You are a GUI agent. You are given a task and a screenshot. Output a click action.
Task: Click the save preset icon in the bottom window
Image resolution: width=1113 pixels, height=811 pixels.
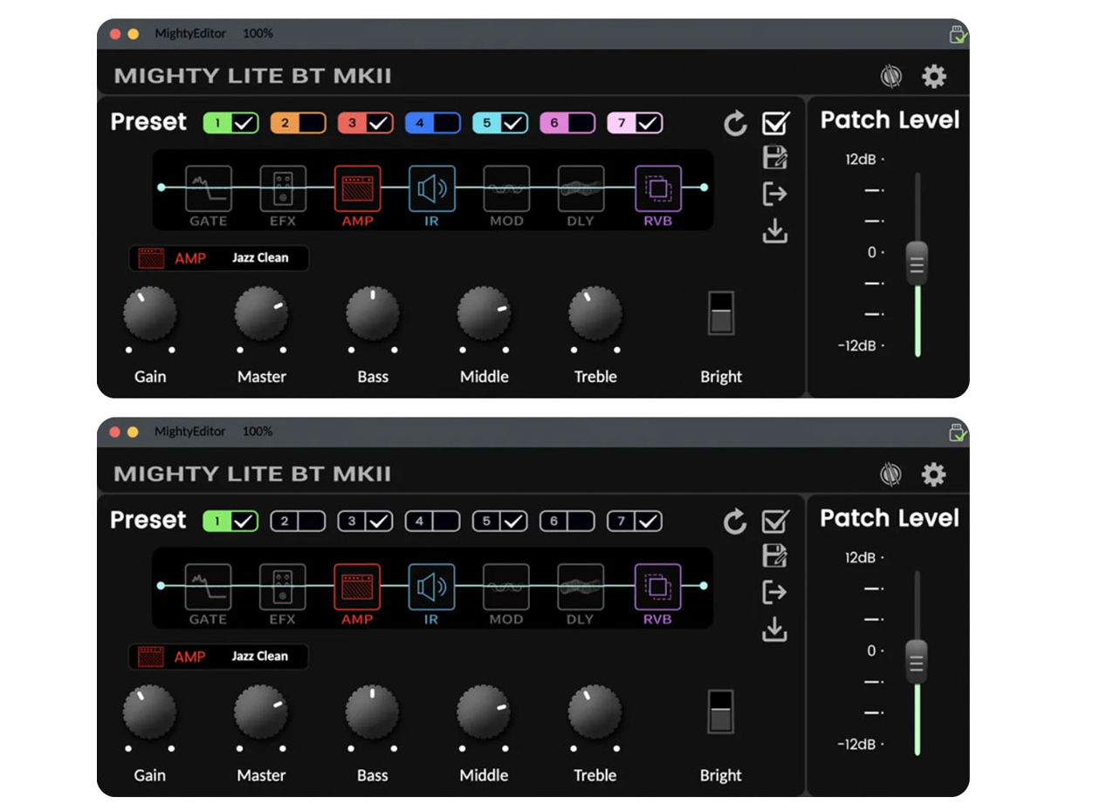coord(774,555)
